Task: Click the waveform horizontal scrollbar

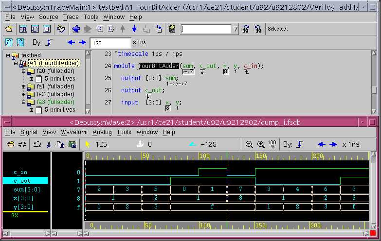Action: click(x=226, y=234)
